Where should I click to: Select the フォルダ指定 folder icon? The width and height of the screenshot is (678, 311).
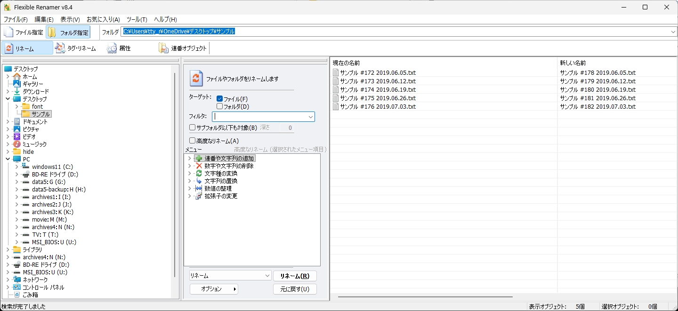click(52, 32)
